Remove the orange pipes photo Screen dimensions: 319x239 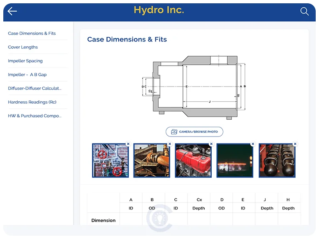click(170, 144)
